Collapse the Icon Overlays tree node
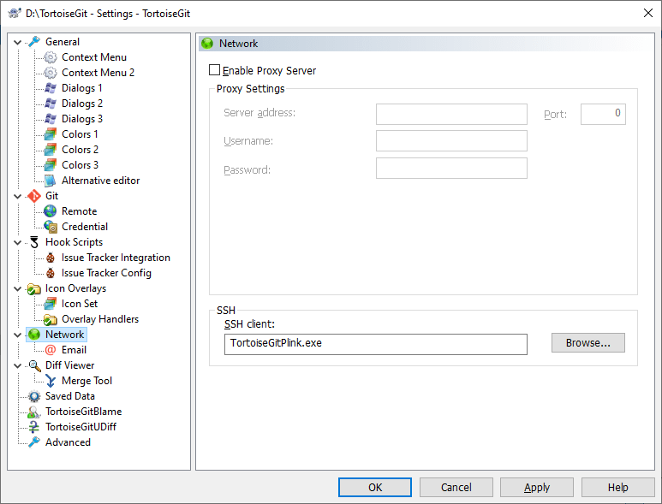The width and height of the screenshot is (662, 504). coord(18,289)
